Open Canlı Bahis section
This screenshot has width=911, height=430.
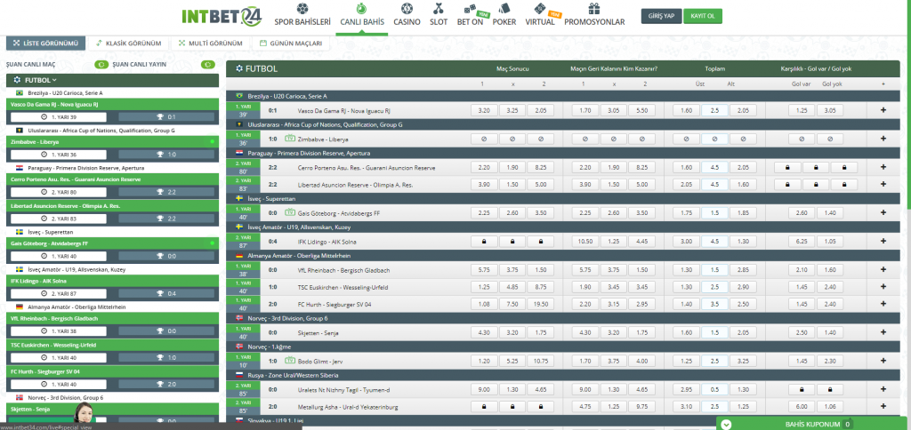[x=362, y=16]
